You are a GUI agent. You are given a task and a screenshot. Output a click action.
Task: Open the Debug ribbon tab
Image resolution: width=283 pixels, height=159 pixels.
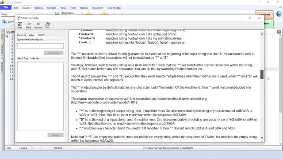pos(84,8)
